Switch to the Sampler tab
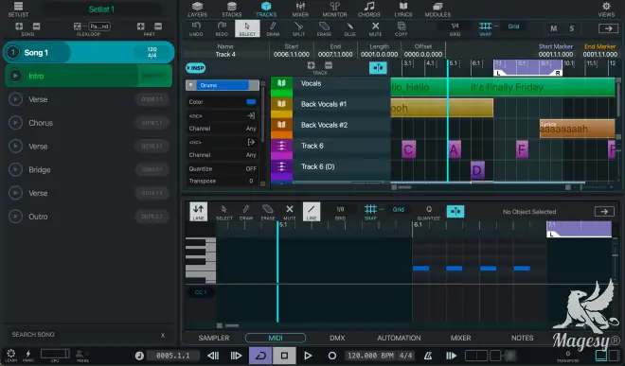625x366 pixels. coord(214,338)
